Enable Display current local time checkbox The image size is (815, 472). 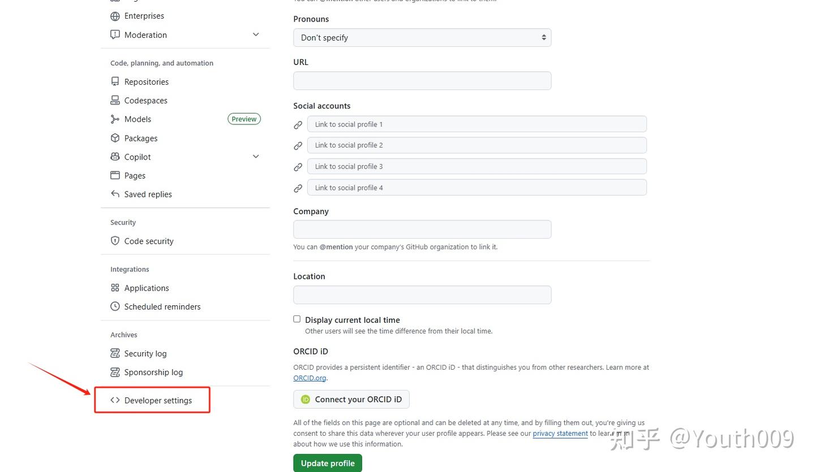(x=297, y=319)
